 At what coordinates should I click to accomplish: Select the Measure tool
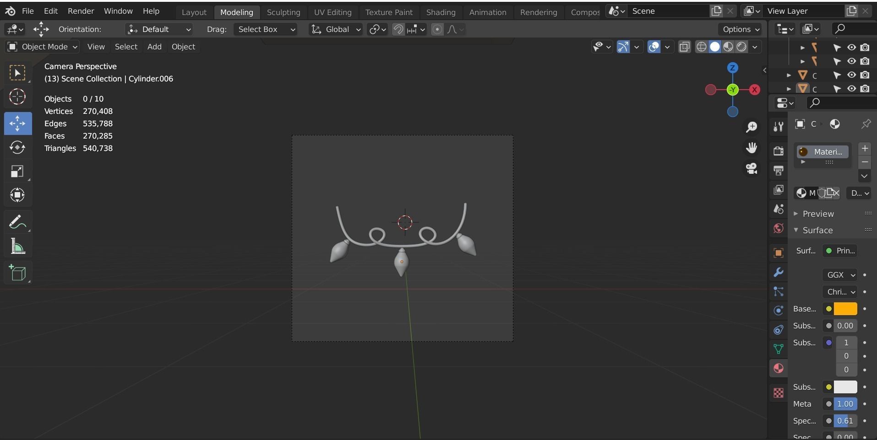tap(18, 247)
